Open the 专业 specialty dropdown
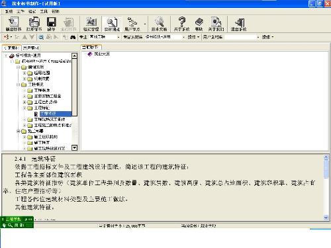Image resolution: width=331 pixels, height=248 pixels. click(x=118, y=37)
